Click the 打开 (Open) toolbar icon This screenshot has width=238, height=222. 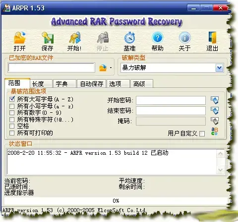click(20, 38)
